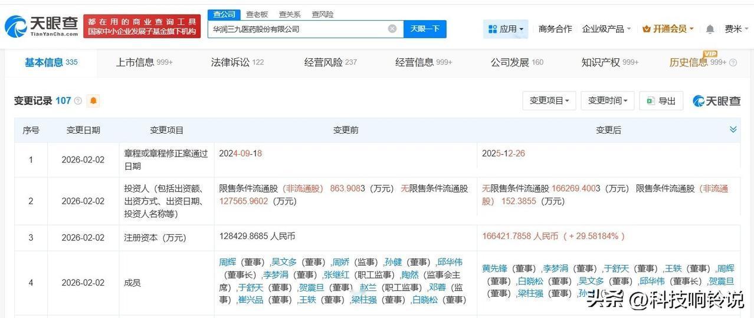Click the 166421.7858 人民币 value
Screen dimensions: 754x318
click(520, 236)
